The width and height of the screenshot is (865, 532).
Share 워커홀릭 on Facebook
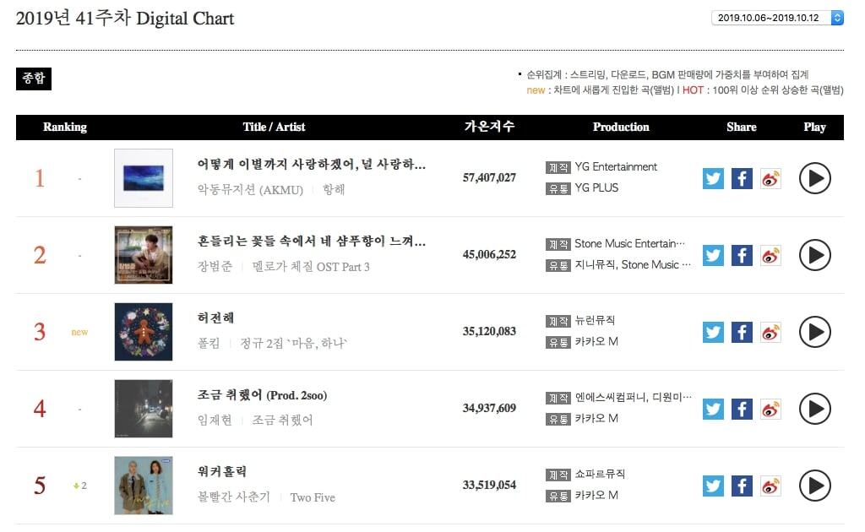click(x=742, y=486)
